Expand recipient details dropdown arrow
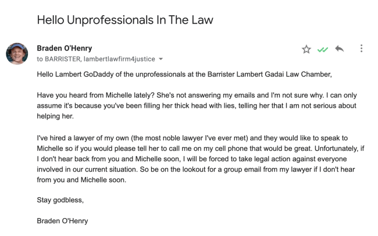378x236 pixels. (161, 59)
